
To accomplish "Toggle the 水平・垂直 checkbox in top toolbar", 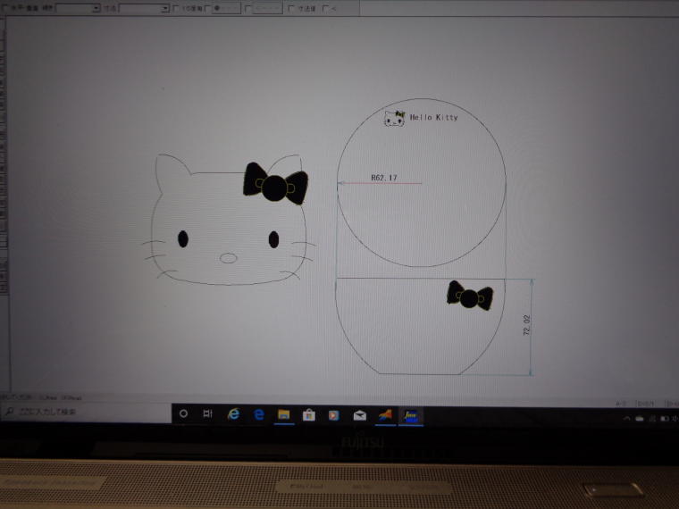I will (5, 8).
